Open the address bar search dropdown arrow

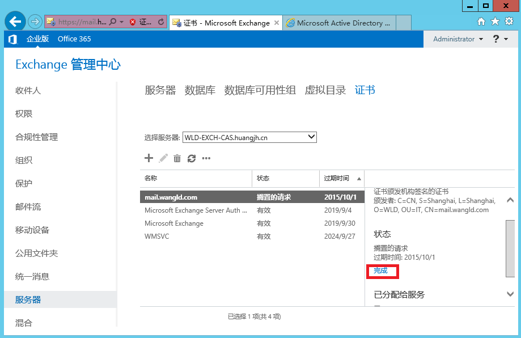pos(122,22)
